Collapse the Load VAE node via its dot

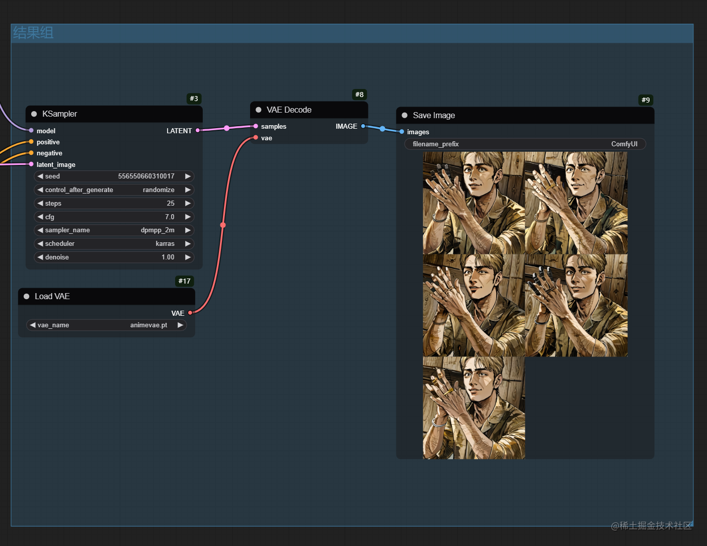coord(27,297)
